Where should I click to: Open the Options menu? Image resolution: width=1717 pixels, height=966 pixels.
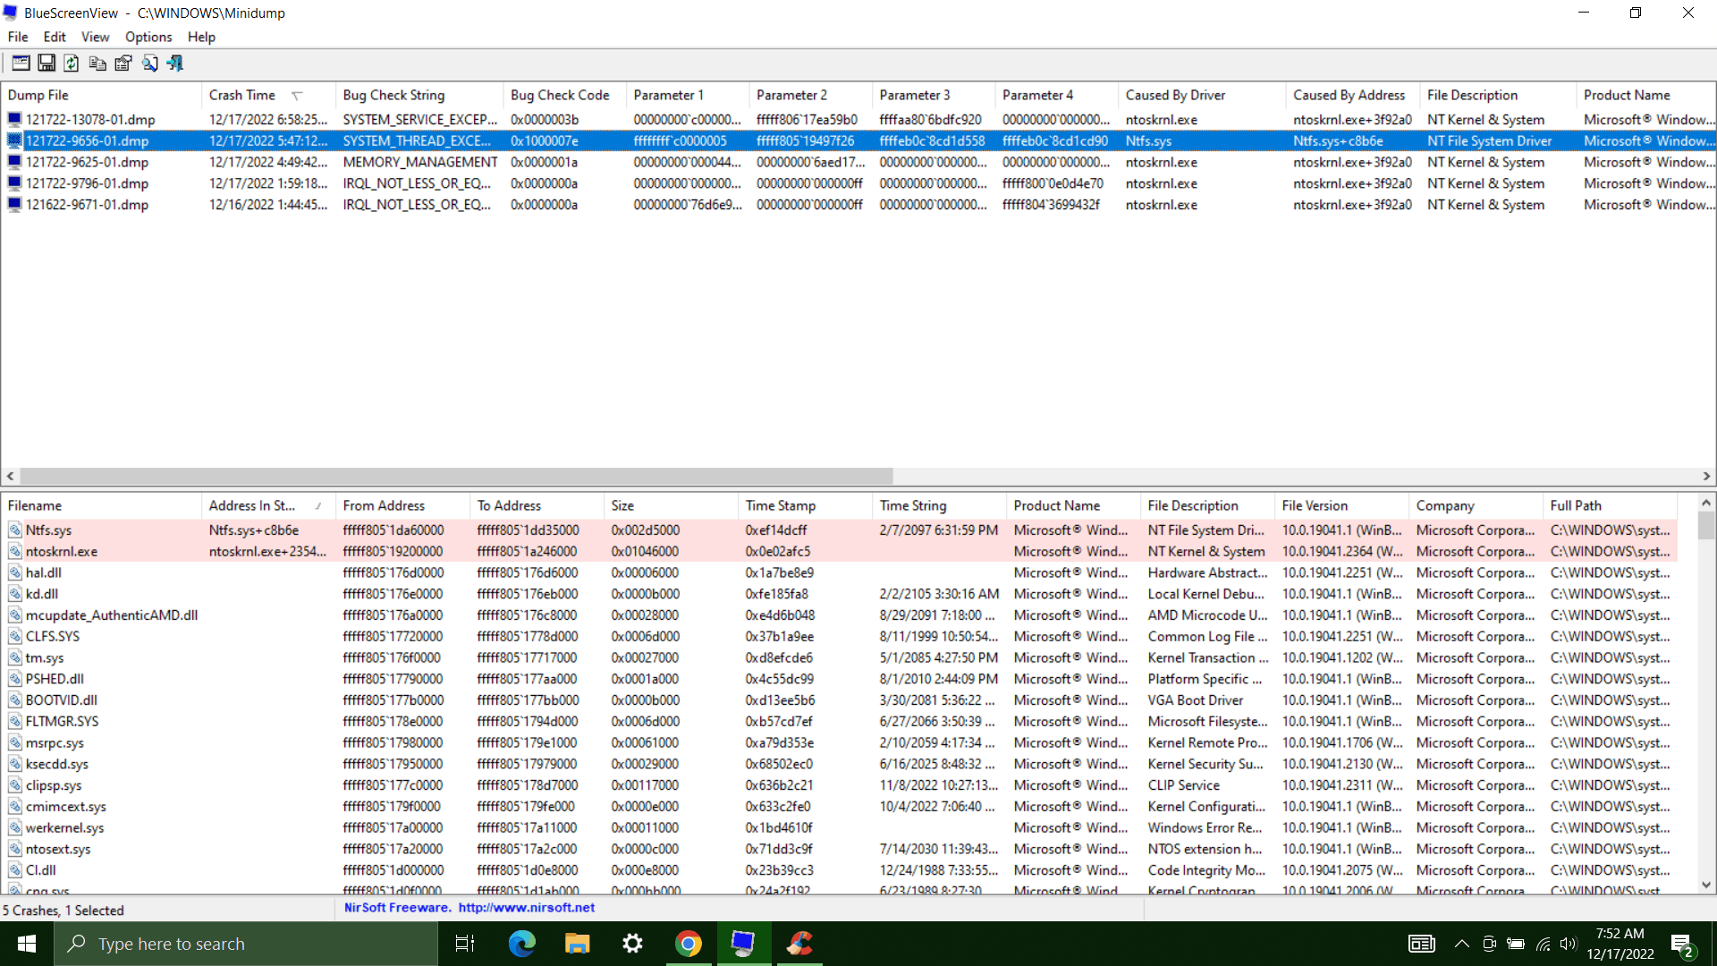pyautogui.click(x=148, y=37)
